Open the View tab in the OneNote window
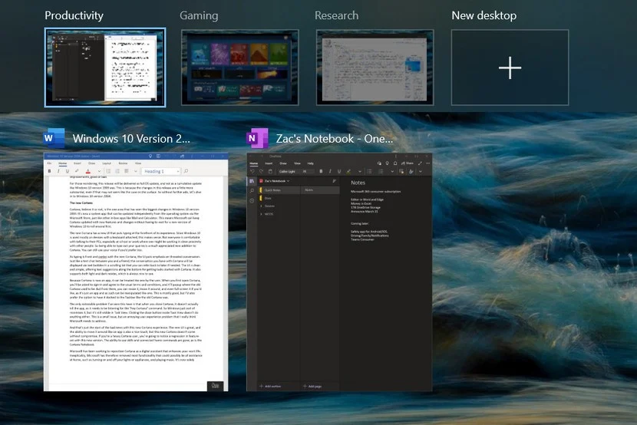The height and width of the screenshot is (425, 637). pyautogui.click(x=297, y=163)
